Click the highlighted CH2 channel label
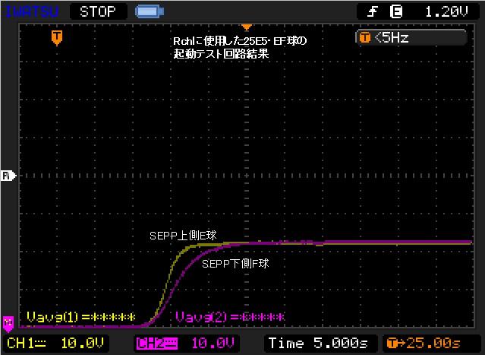Image resolution: width=485 pixels, height=355 pixels. [157, 344]
